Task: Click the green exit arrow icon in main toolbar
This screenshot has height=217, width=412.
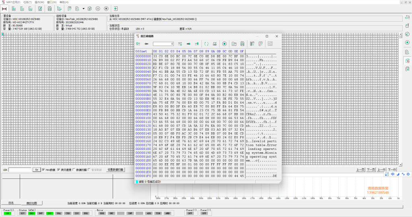Action: 116,9
